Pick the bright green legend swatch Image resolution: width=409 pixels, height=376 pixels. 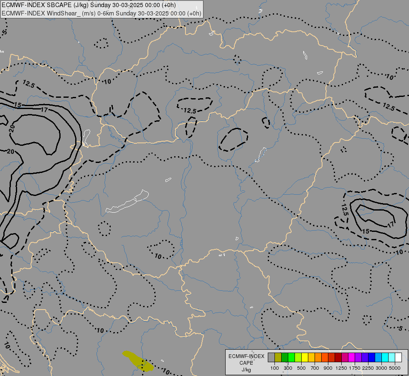click(x=291, y=357)
